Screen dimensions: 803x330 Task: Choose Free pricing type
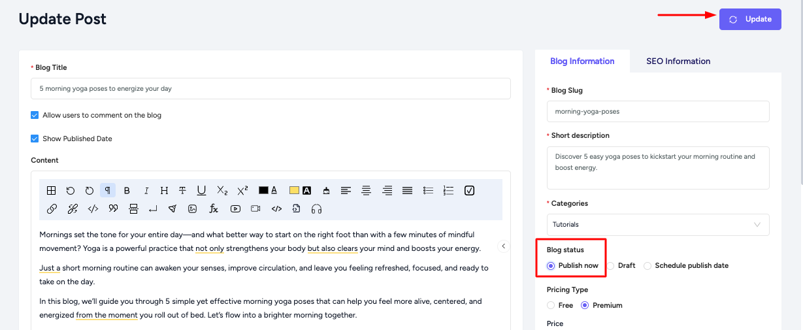(551, 305)
